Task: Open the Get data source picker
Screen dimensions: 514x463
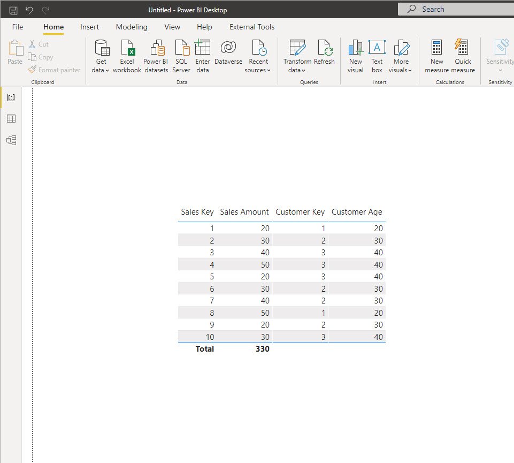Action: point(101,56)
